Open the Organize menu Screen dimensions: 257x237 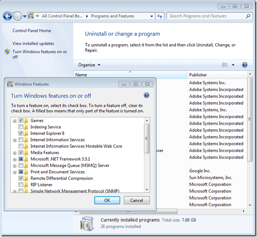89,65
